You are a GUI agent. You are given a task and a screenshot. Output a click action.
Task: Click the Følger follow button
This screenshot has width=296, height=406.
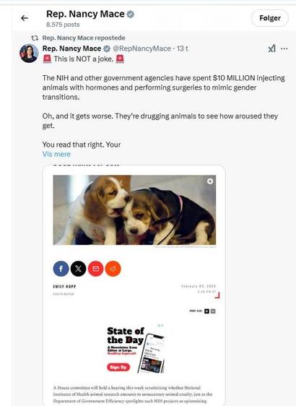click(270, 18)
